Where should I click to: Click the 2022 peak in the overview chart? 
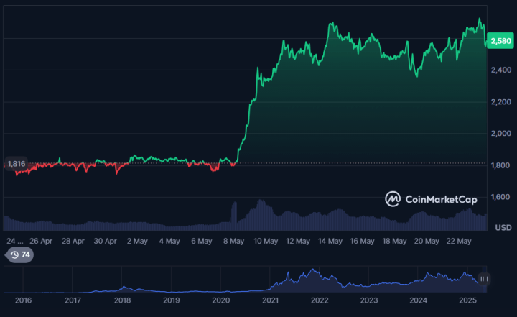(x=312, y=272)
